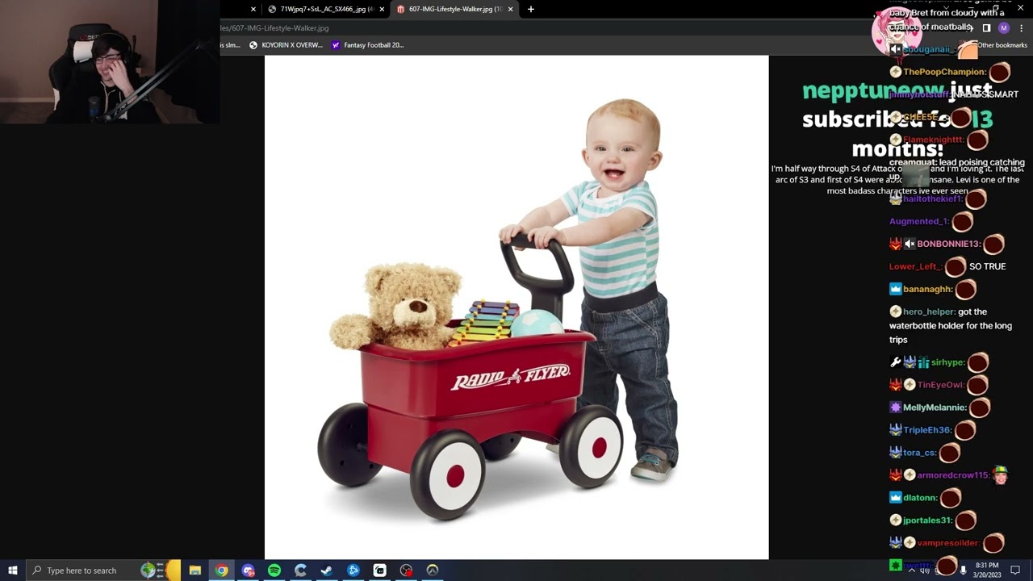
Task: Open Overwatch from the taskbar
Action: point(433,571)
